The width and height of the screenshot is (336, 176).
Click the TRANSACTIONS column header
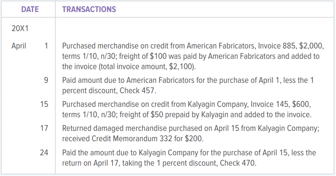(89, 10)
